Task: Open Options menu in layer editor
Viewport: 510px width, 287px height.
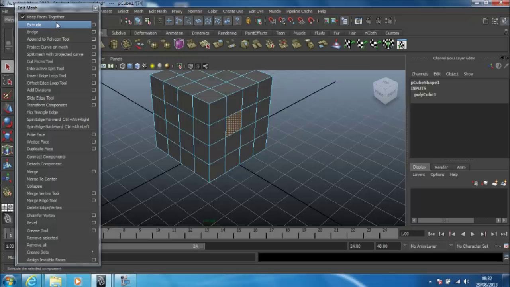Action: click(437, 175)
